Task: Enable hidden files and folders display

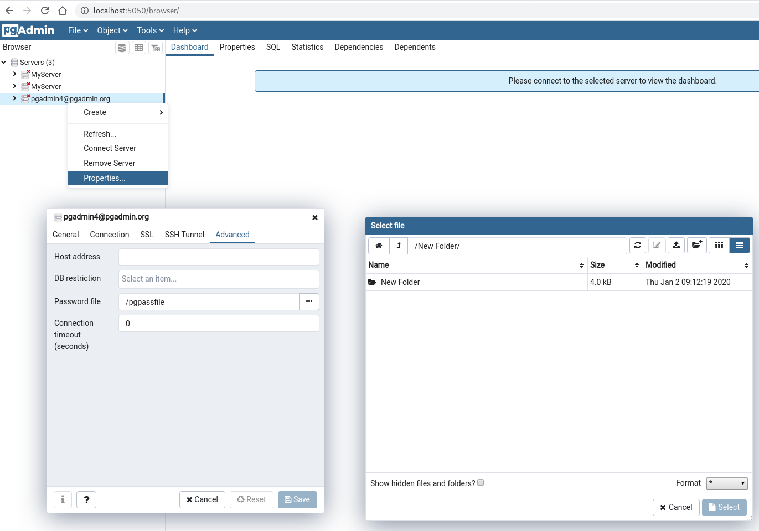Action: 481,482
